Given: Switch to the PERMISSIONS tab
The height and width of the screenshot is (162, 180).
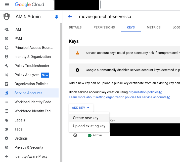Looking at the screenshot, I should click(x=104, y=27).
